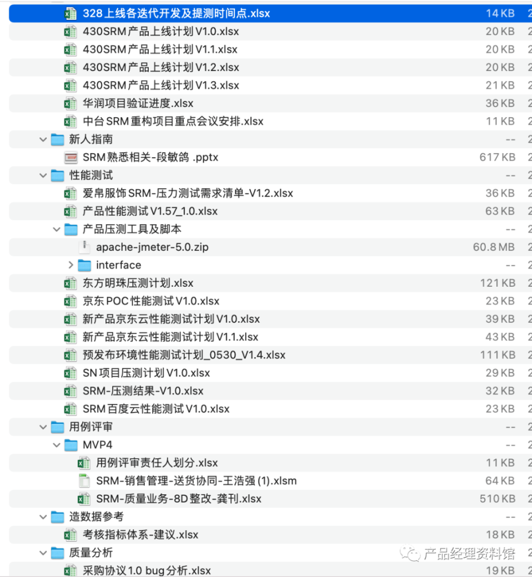Select 430SRM产品上线计划V1.3.xlsx
532x577 pixels.
169,85
